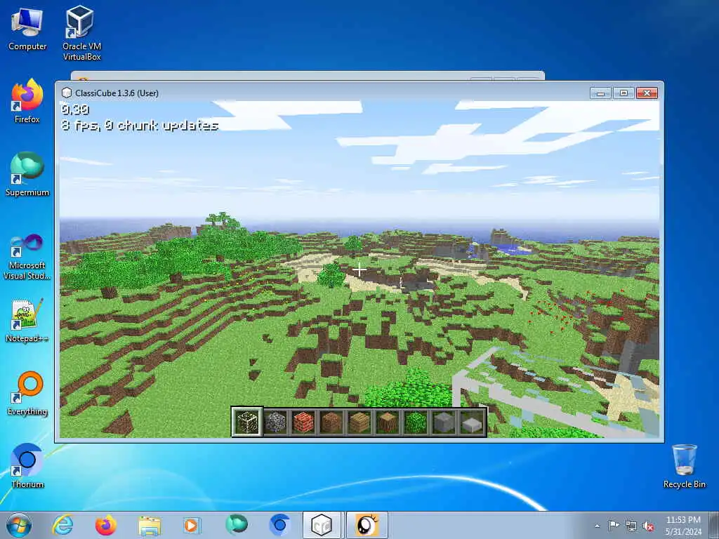Screen dimensions: 719x539
Task: Launch Supermium from the taskbar
Action: [x=236, y=525]
